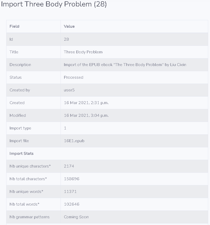Image resolution: width=210 pixels, height=225 pixels.
Task: Open the import file 16E1.epub
Action: click(74, 141)
